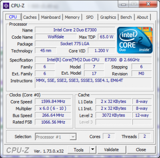Click the 1.200 V Core VID value

click(x=102, y=51)
